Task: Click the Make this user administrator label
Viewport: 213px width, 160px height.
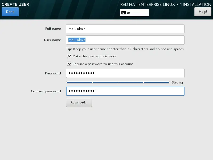Action: pyautogui.click(x=95, y=56)
